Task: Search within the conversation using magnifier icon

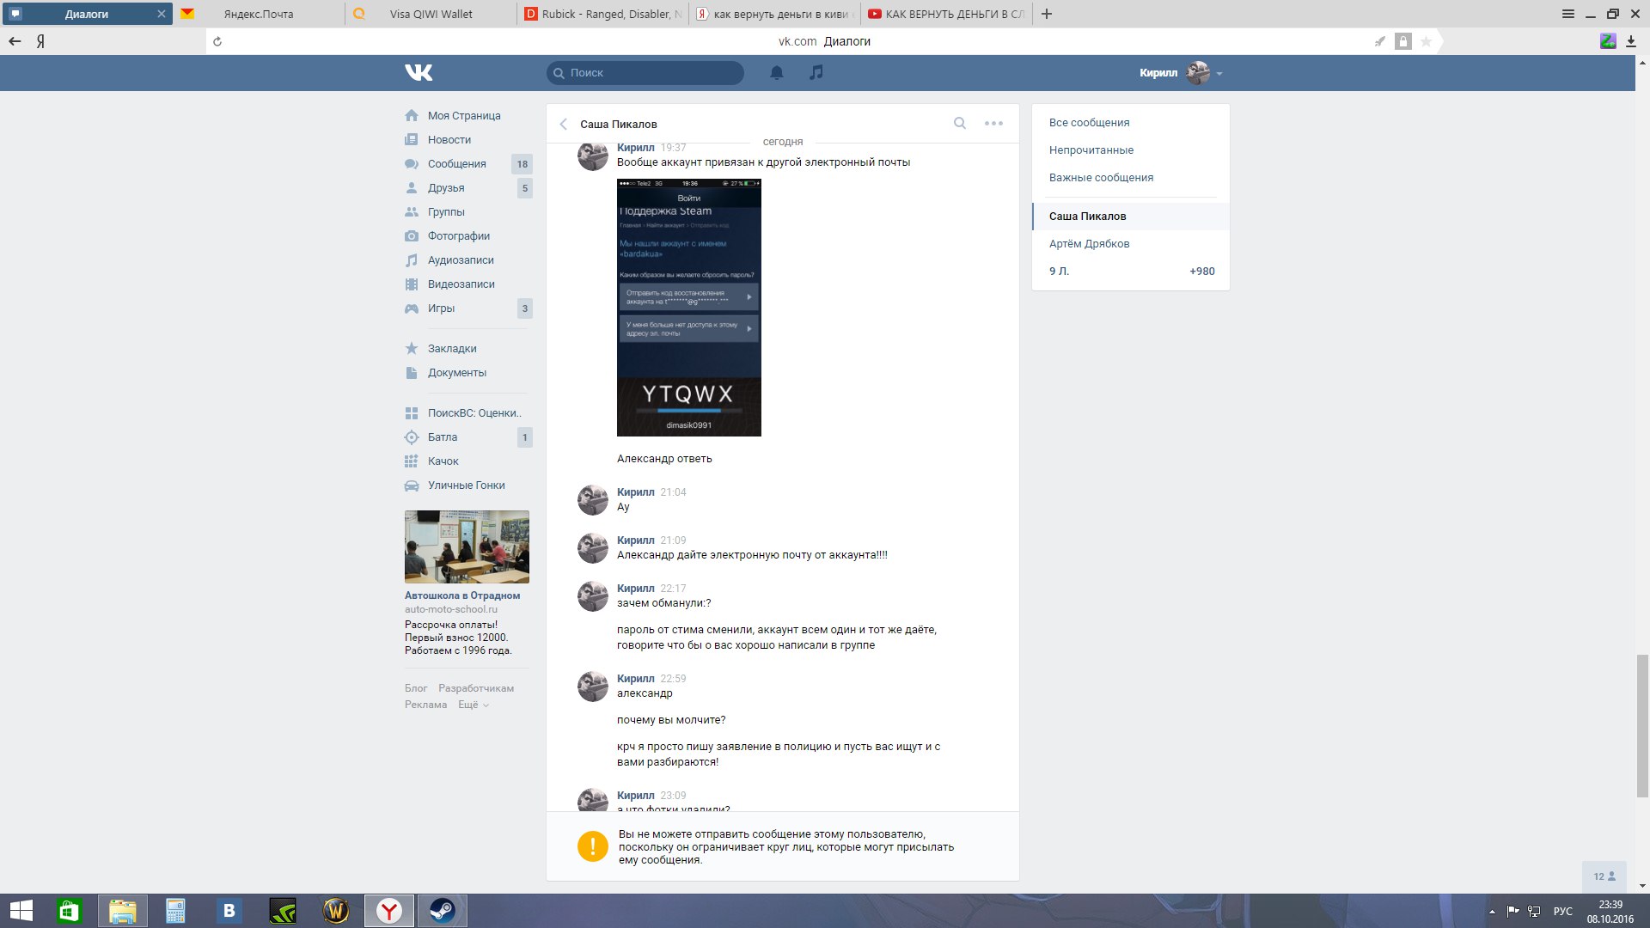Action: pos(960,123)
